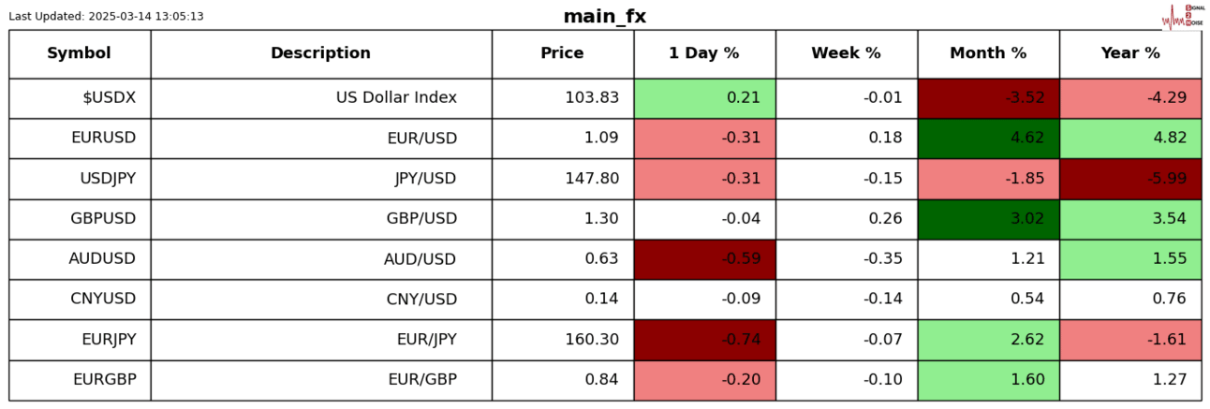Viewport: 1210px width, 409px height.
Task: Click the Year % column header
Action: [x=1129, y=53]
